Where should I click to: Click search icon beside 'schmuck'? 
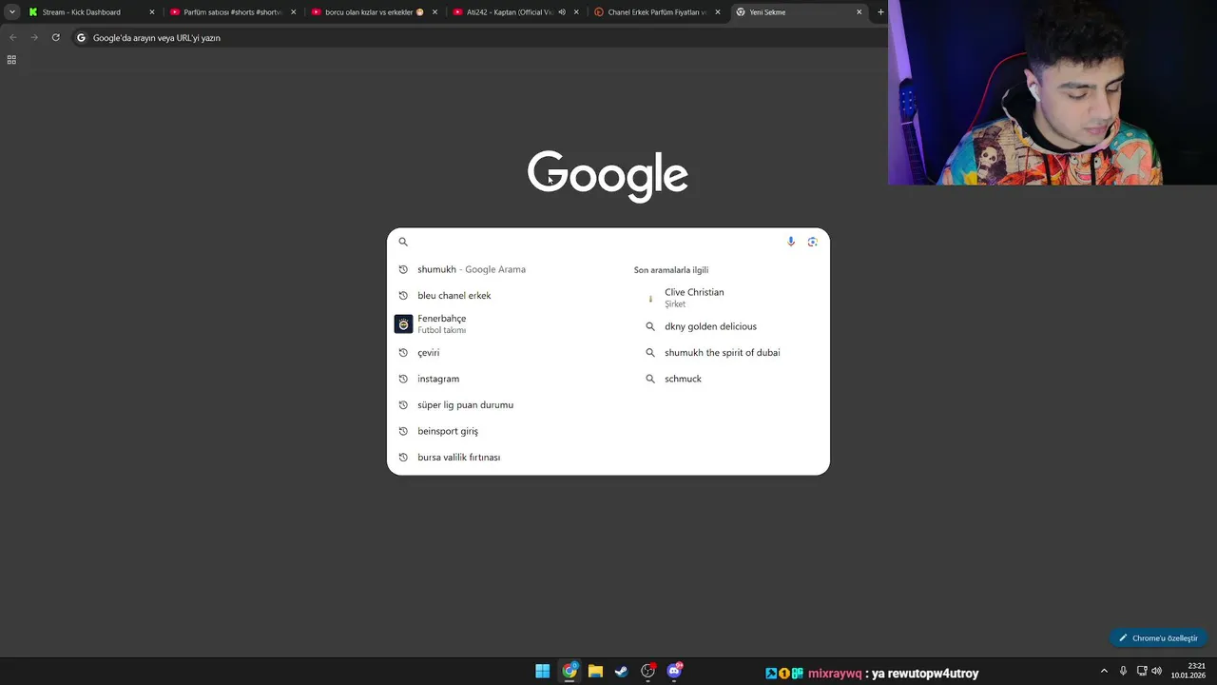point(650,379)
